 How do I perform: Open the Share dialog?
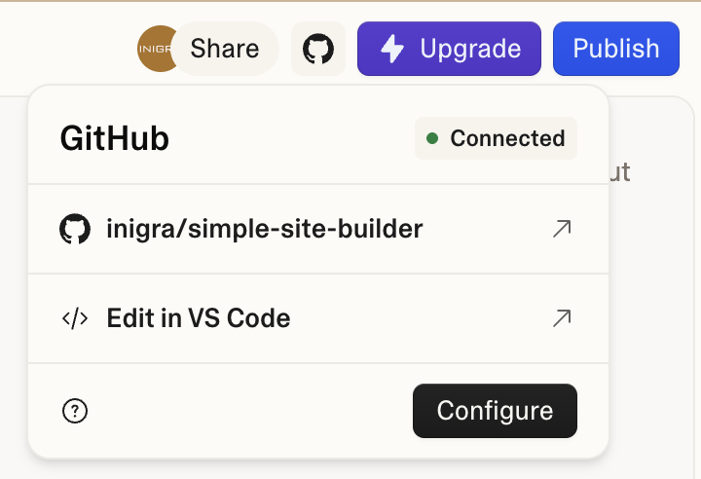coord(225,49)
